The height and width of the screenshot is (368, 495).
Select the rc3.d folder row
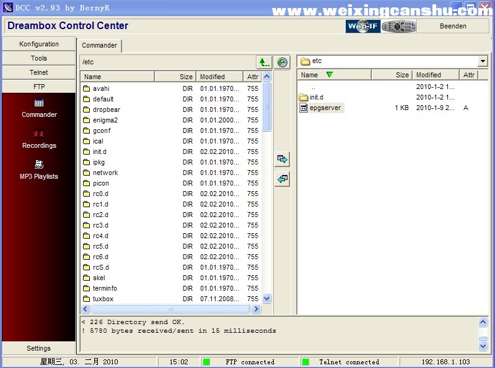click(x=172, y=225)
